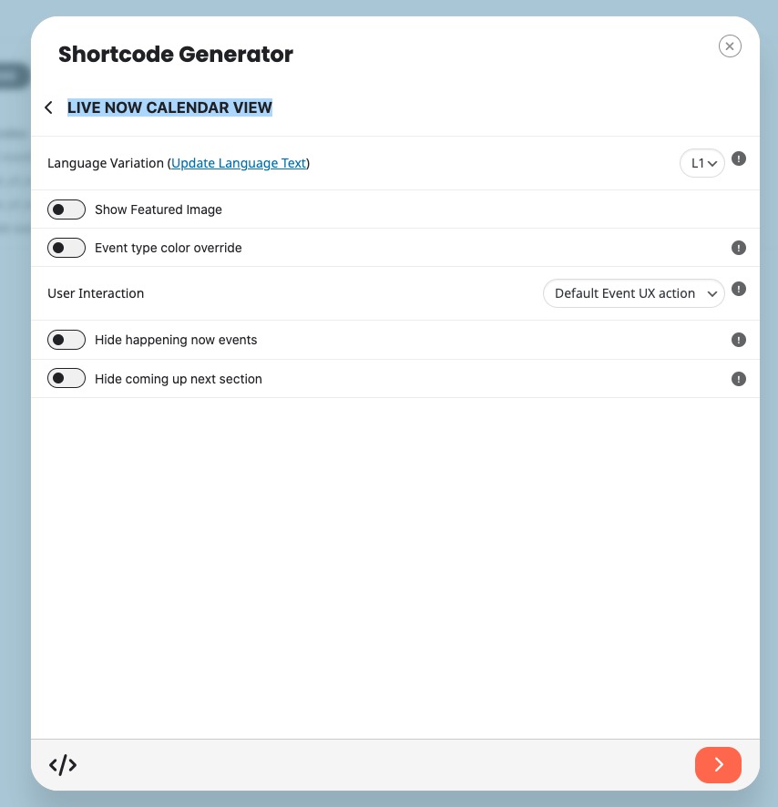Viewport: 778px width, 807px height.
Task: Open the L1 language variation dropdown
Action: point(702,163)
